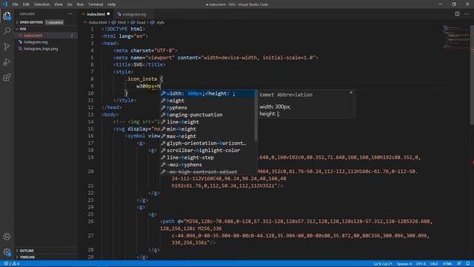
Task: Open the Manage gear icon
Action: tap(7, 251)
